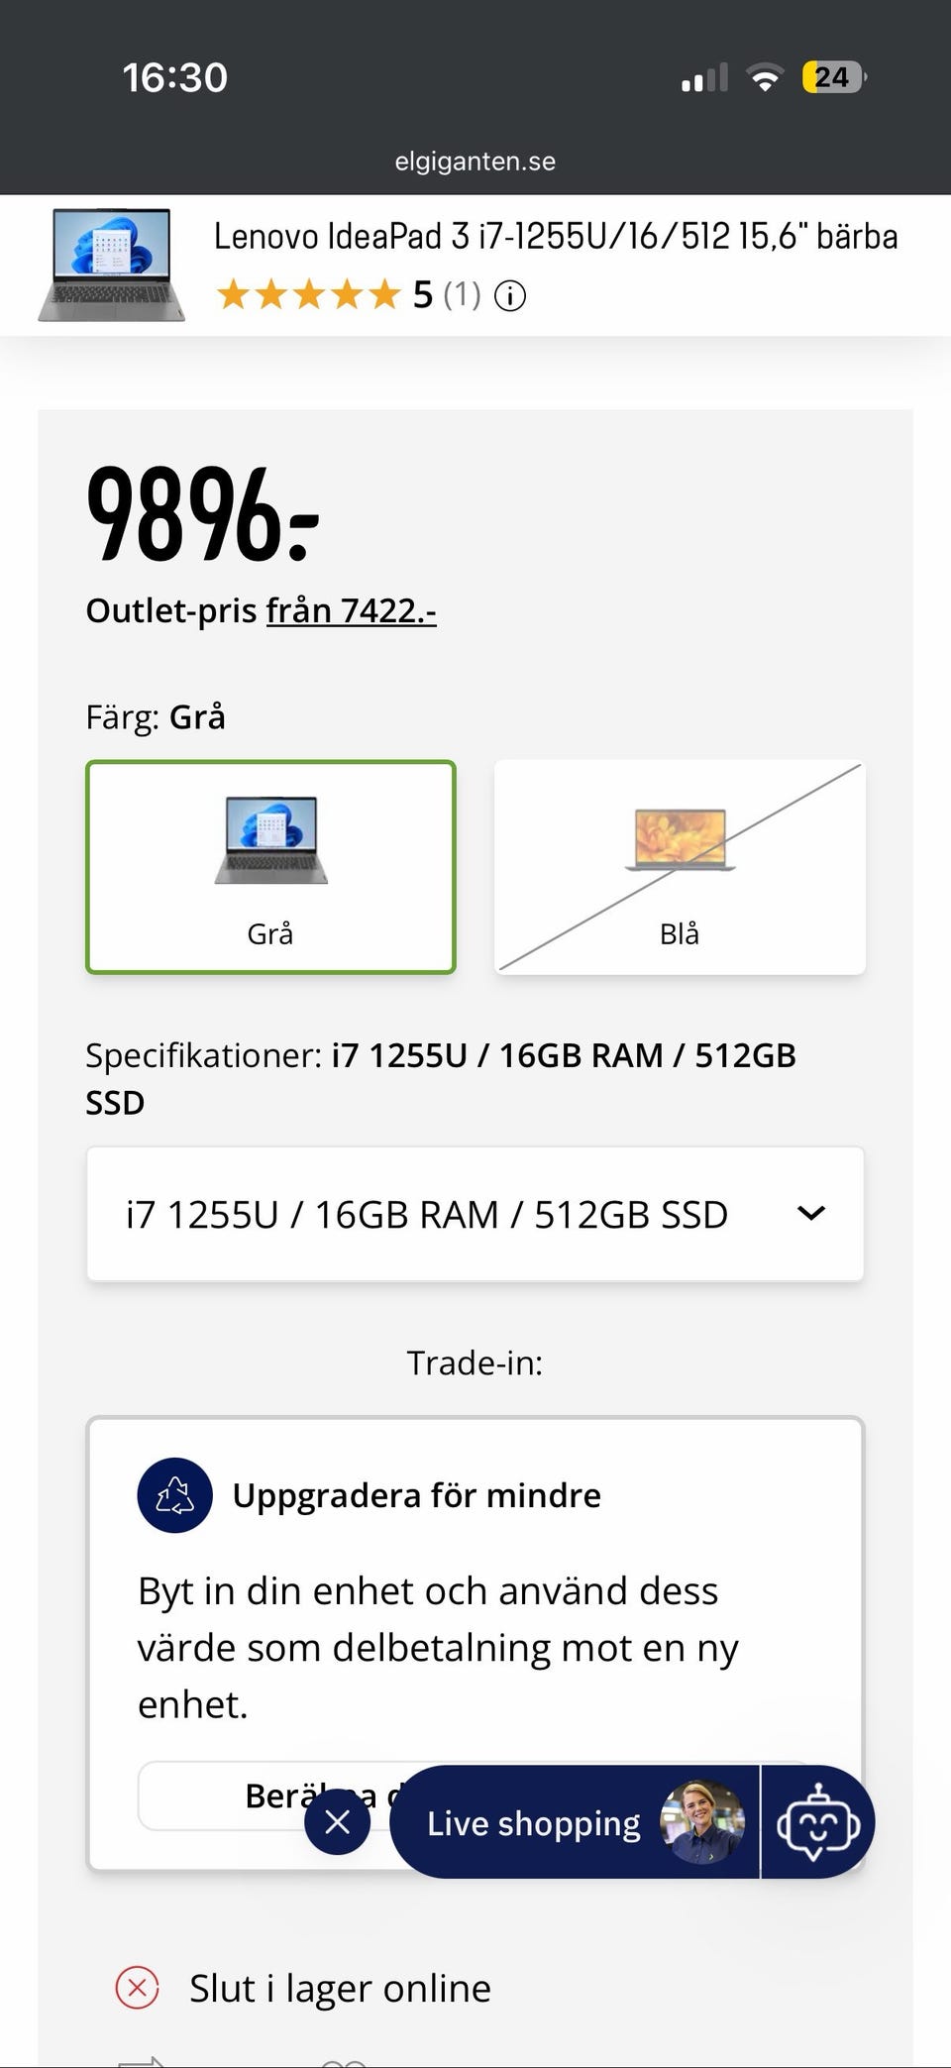This screenshot has height=2068, width=951.
Task: Open Outlet-pris från 7422.- link
Action: coord(351,610)
